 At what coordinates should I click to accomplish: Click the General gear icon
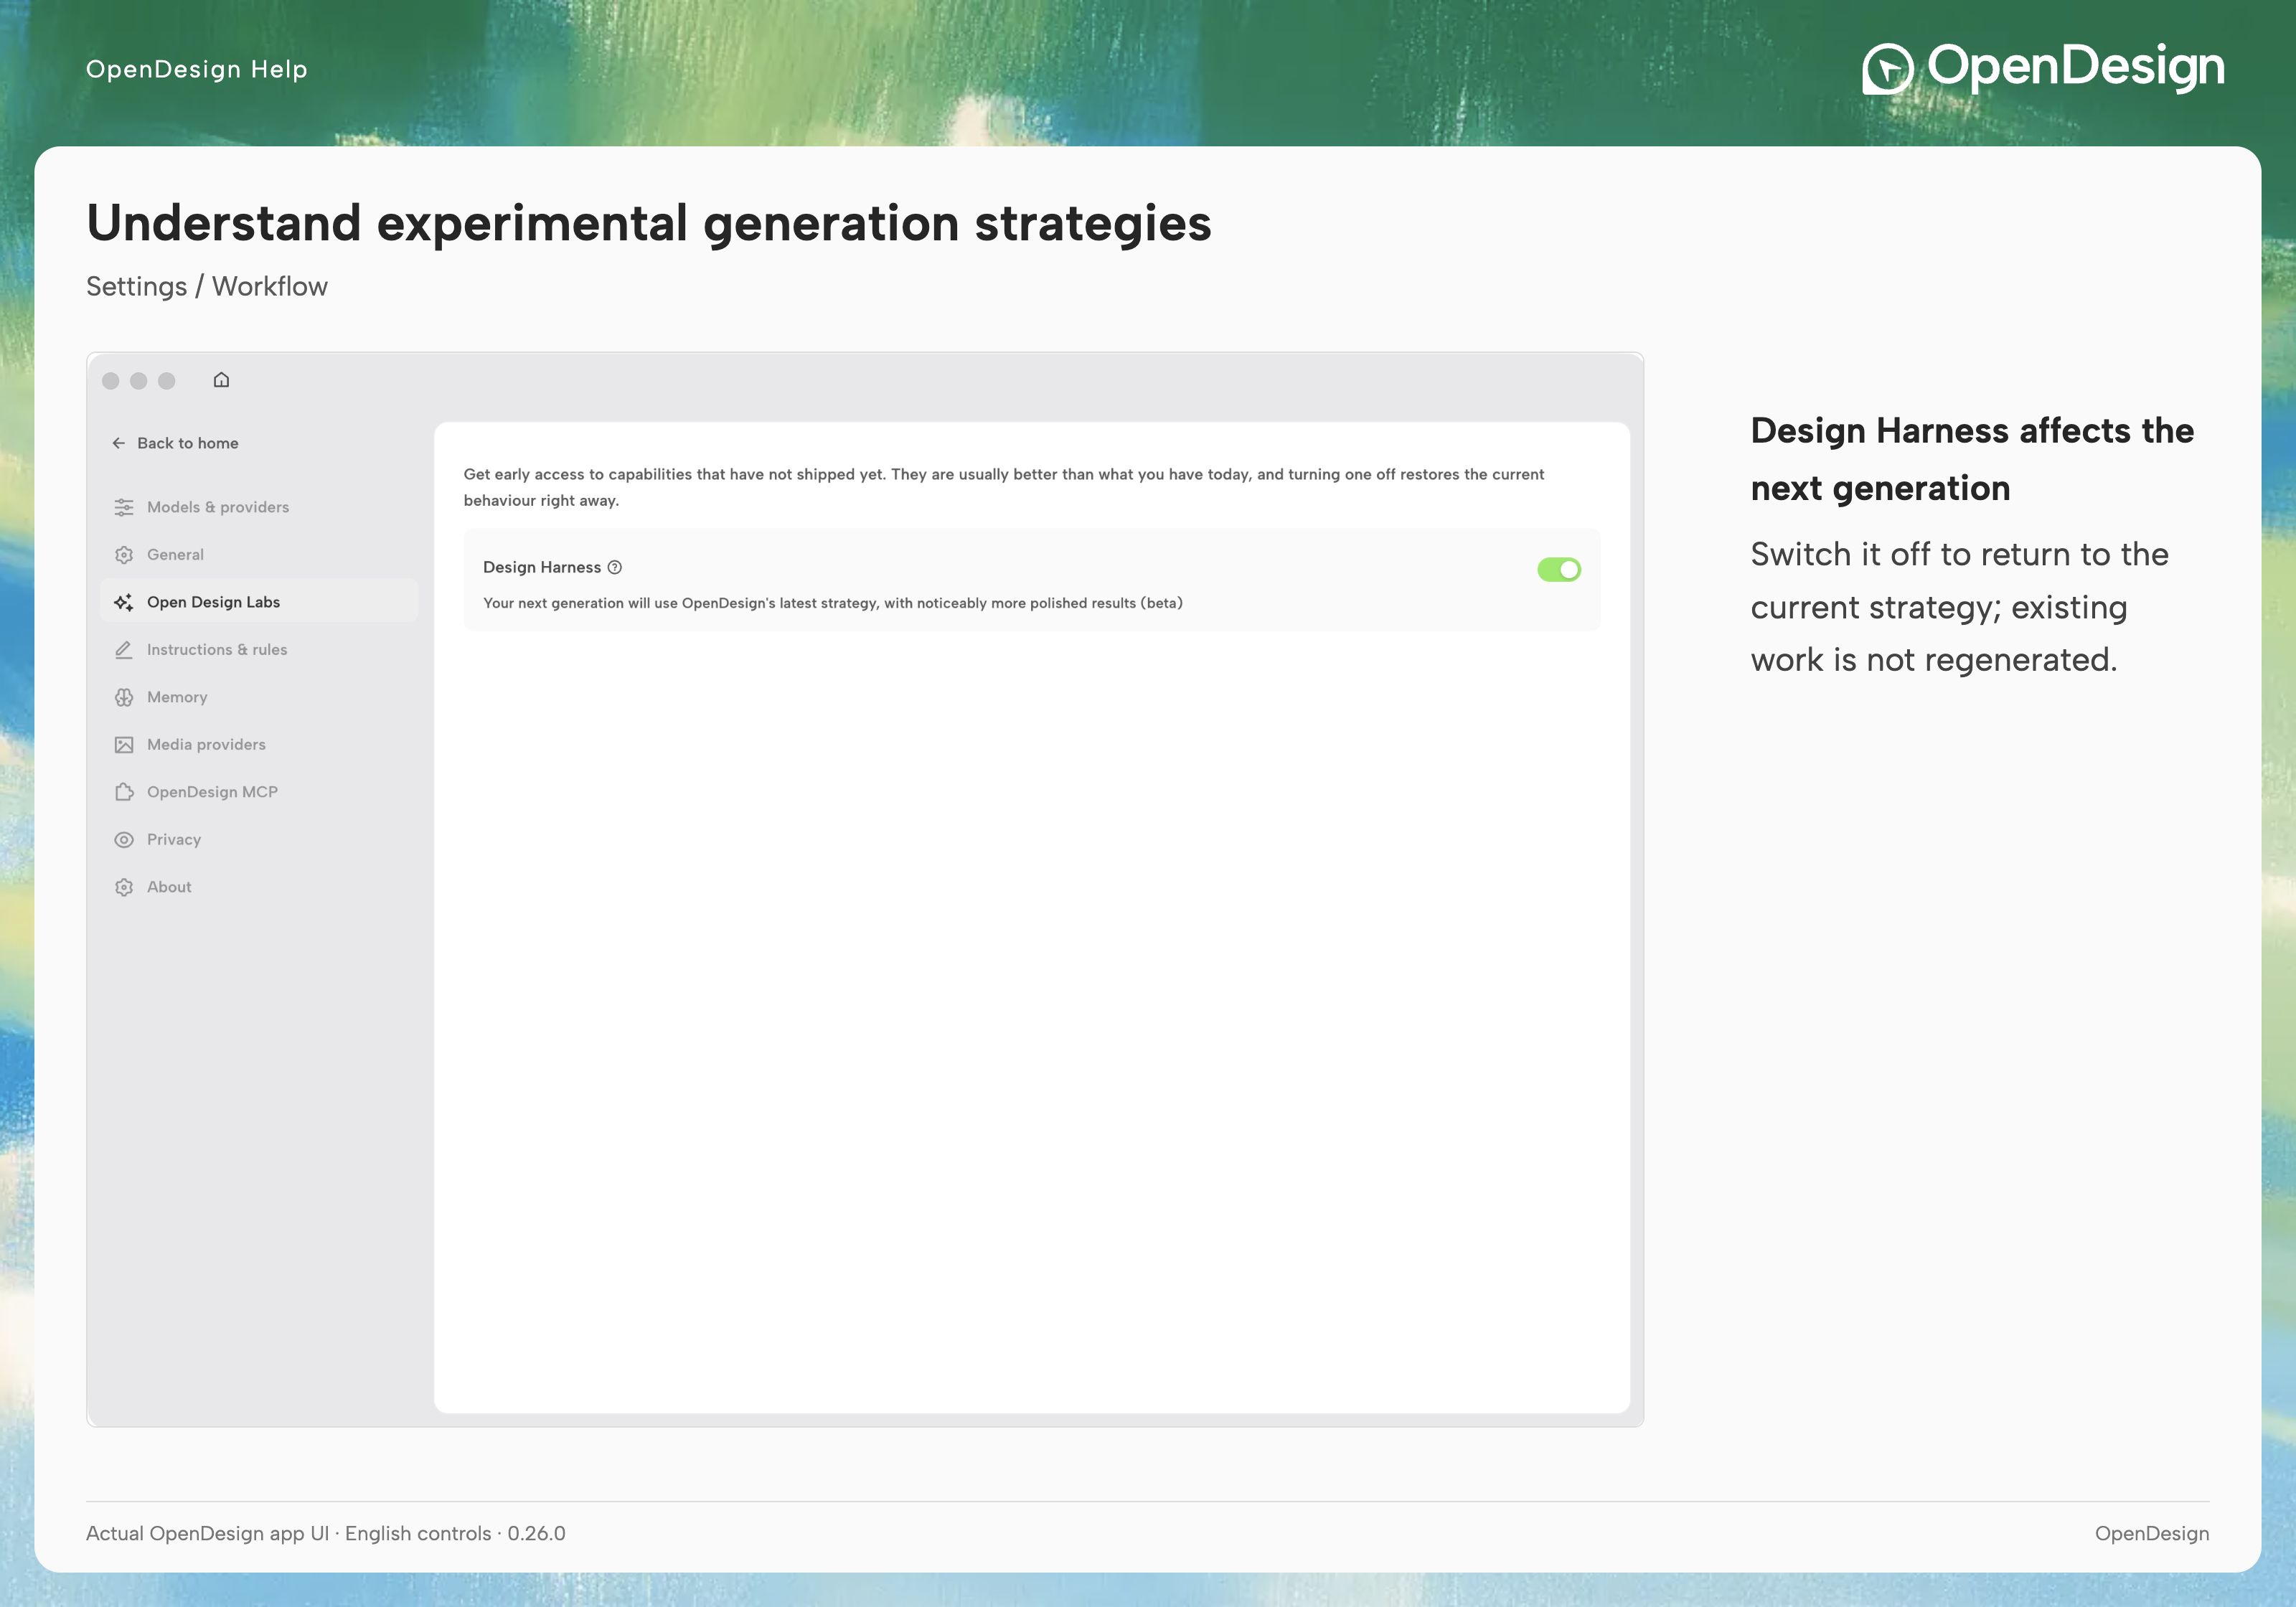pos(124,555)
